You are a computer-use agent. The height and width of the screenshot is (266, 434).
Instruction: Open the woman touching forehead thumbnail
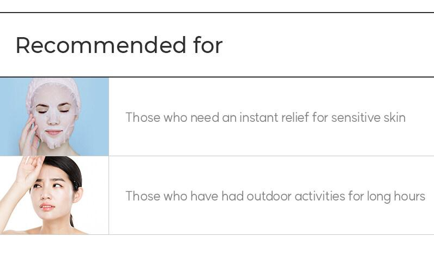click(x=55, y=196)
